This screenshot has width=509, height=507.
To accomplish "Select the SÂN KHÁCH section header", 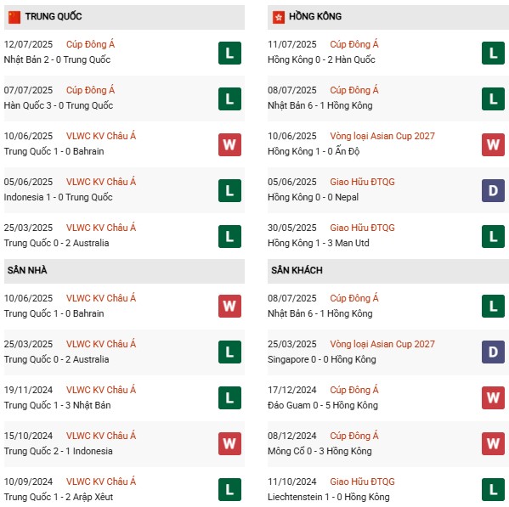I will point(388,271).
